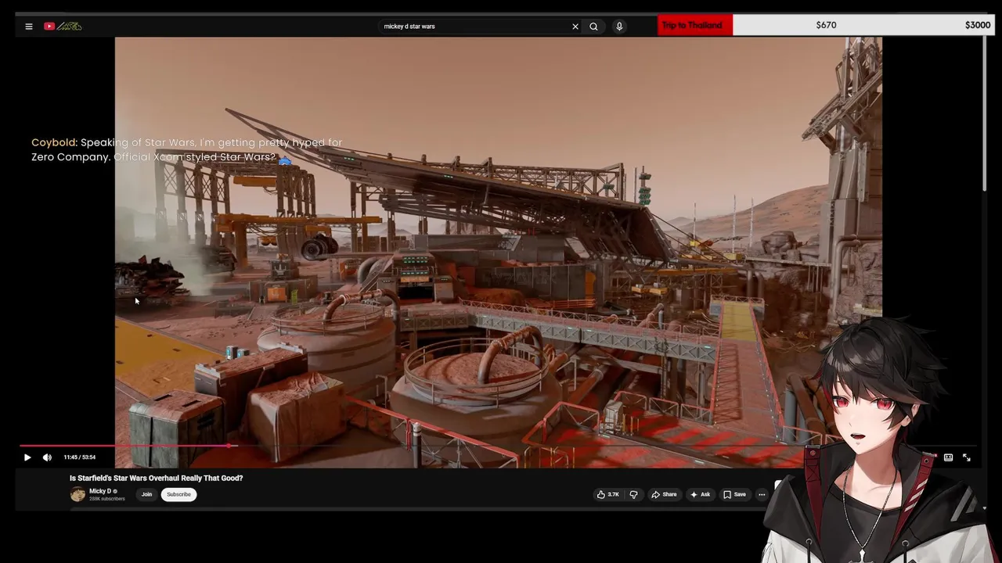Mute the video volume speaker icon
This screenshot has width=1002, height=563.
[47, 457]
